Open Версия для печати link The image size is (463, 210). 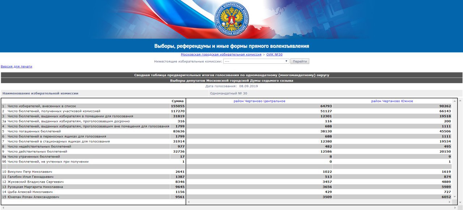click(x=16, y=67)
